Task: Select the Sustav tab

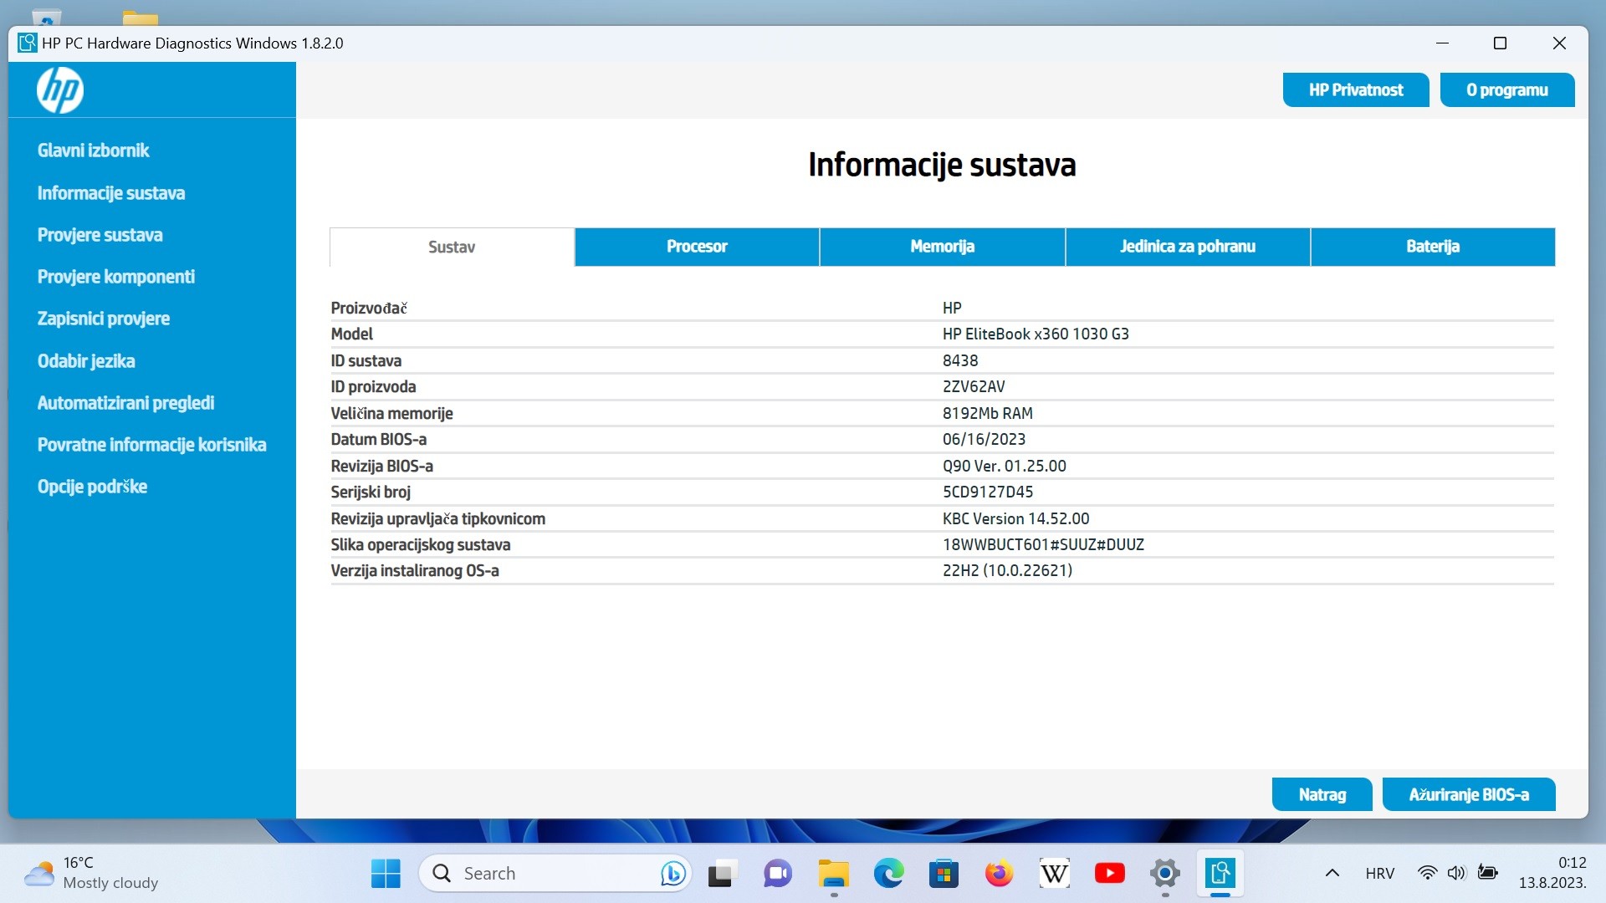Action: click(452, 247)
